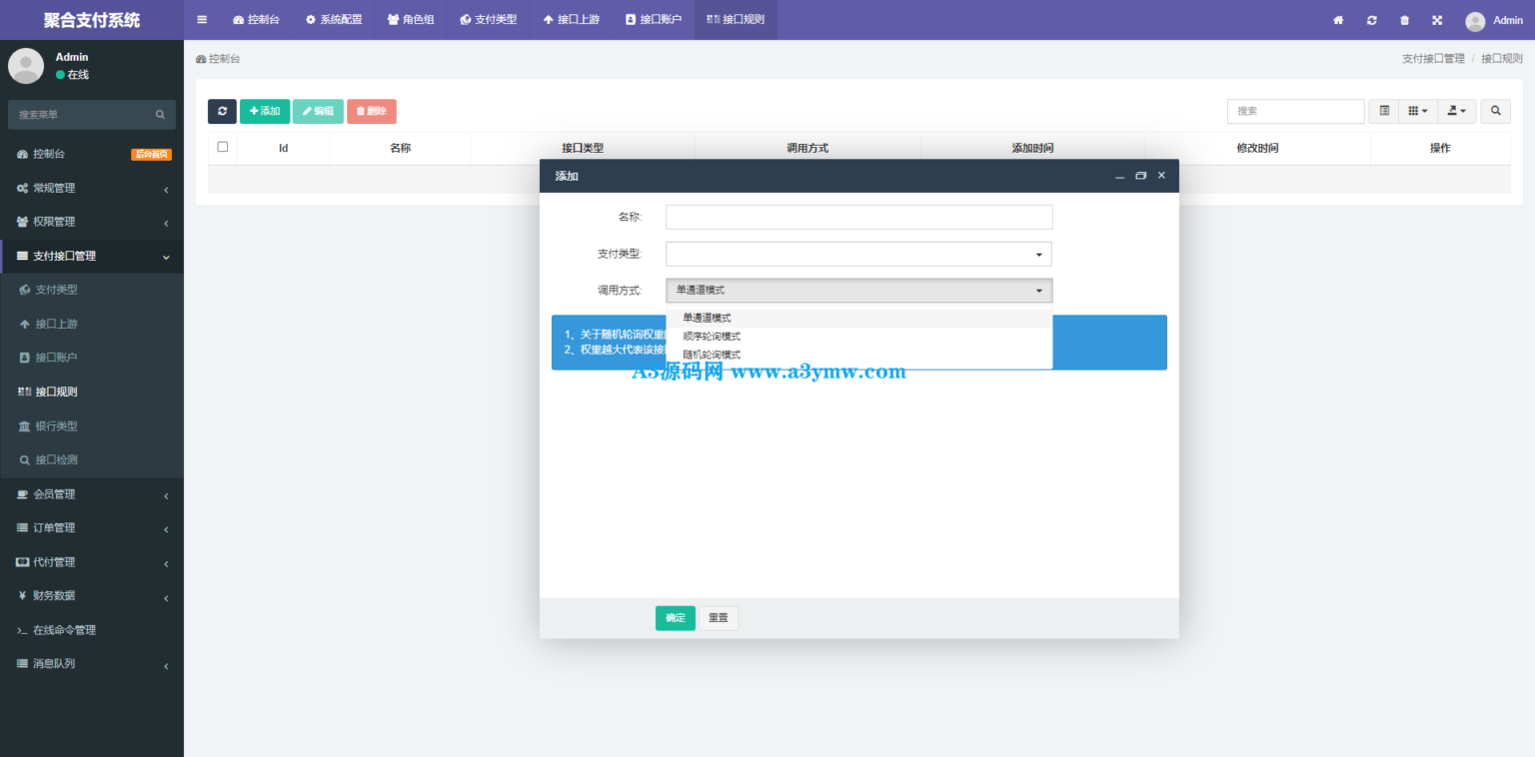Focus the 名称 input field

pyautogui.click(x=858, y=217)
